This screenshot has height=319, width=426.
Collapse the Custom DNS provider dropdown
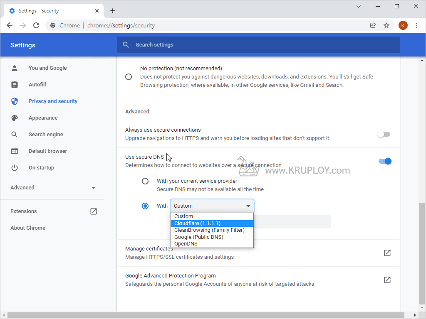212,206
